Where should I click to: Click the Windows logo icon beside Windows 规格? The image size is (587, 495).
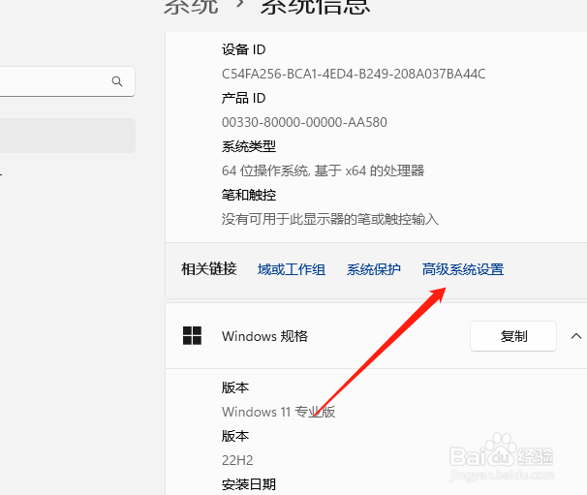(x=192, y=335)
